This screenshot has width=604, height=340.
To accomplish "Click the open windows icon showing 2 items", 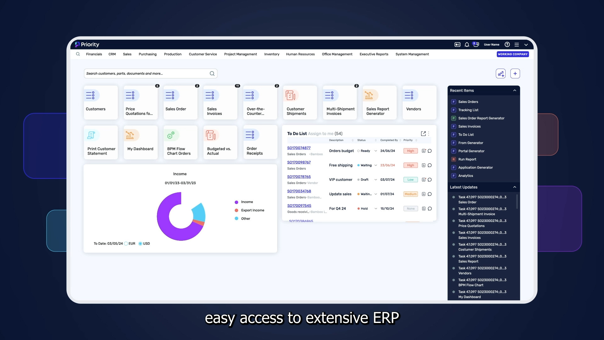I will 476,44.
